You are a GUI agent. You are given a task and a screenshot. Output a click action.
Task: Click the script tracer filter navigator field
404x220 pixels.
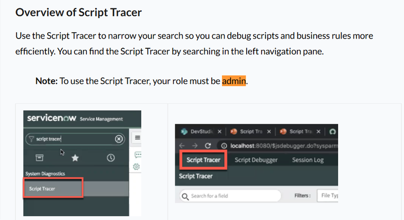75,139
